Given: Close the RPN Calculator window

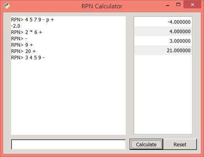Looking at the screenshot, I should 192,5.
